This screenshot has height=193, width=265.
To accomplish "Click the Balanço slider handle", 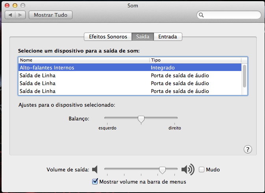I will tap(141, 118).
